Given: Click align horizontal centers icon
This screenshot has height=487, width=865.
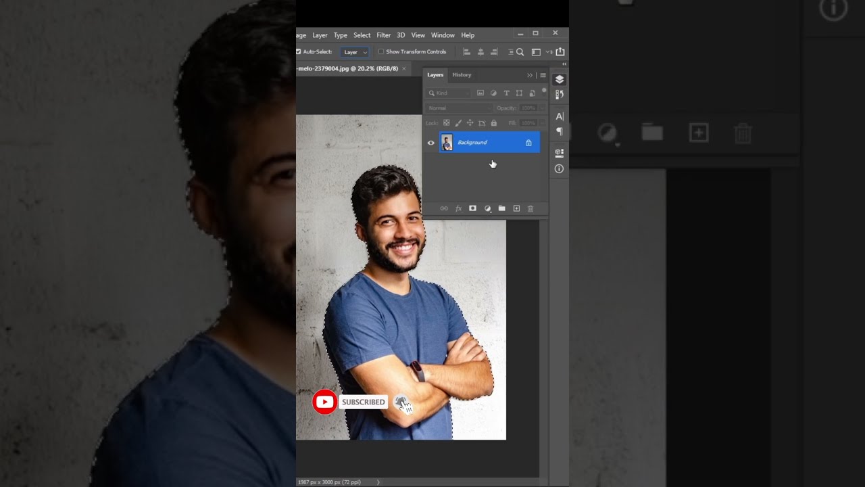Looking at the screenshot, I should [x=480, y=51].
